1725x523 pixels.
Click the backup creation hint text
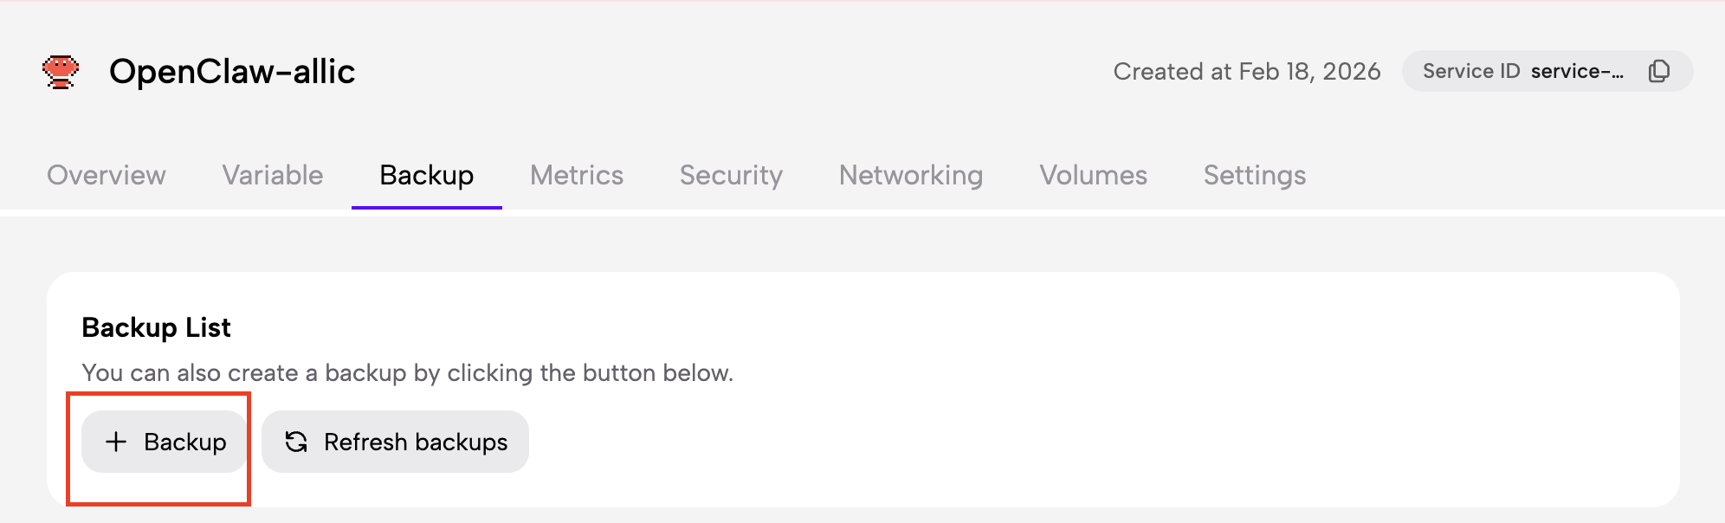(x=407, y=372)
